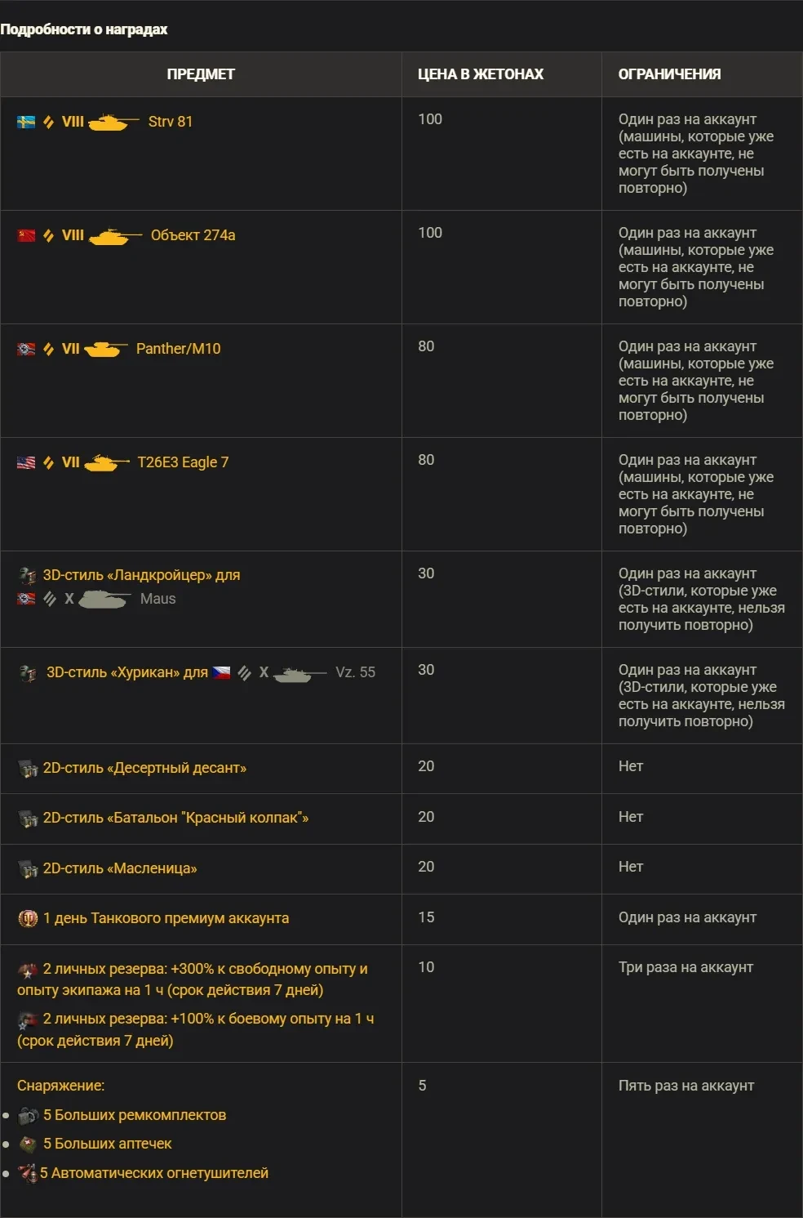Open the Объект 274a vehicle link
The width and height of the screenshot is (803, 1218).
pos(193,235)
